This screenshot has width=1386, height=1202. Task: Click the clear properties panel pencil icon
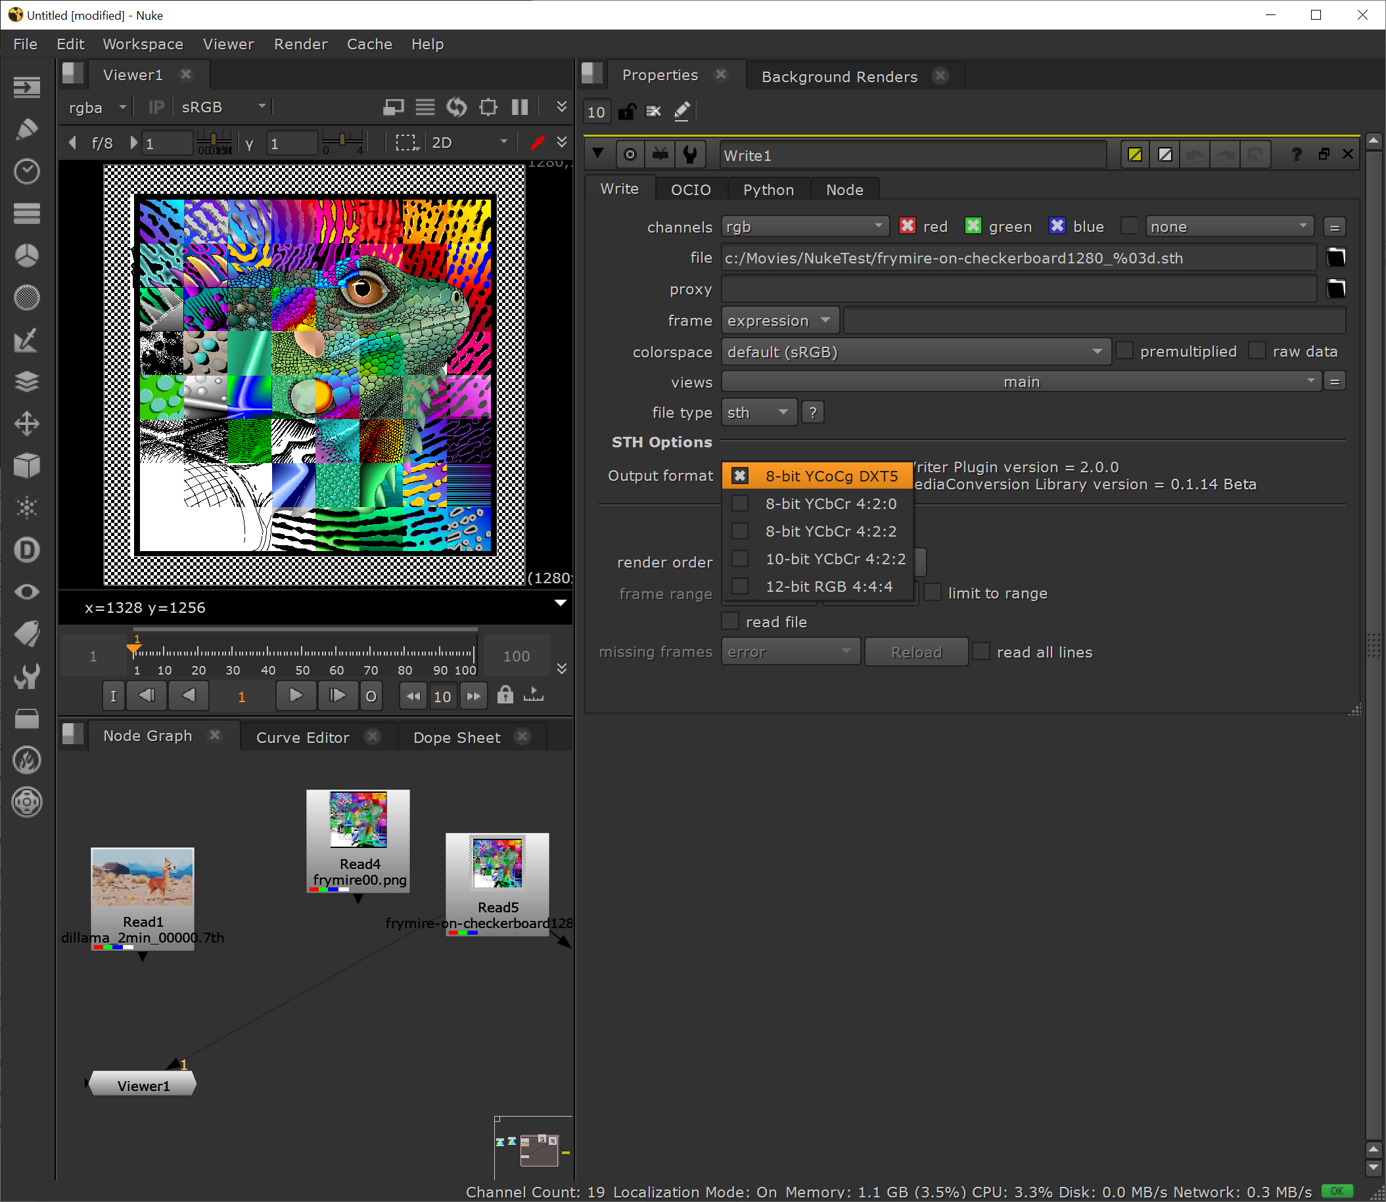pos(682,112)
